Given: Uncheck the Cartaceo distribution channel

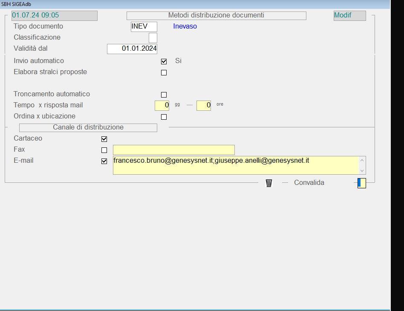Looking at the screenshot, I should coord(104,139).
